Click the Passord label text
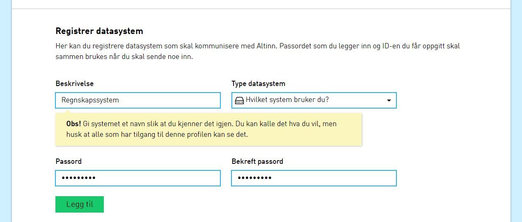Screen dimensions: 522x222 click(x=69, y=161)
